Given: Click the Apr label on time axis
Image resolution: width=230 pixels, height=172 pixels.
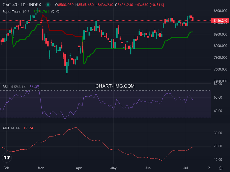Looking at the screenshot, I should point(79,168).
